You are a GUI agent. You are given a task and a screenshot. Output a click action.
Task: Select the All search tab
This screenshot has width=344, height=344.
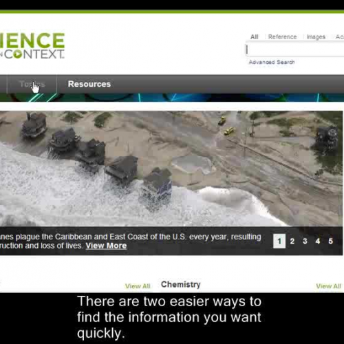tap(255, 37)
